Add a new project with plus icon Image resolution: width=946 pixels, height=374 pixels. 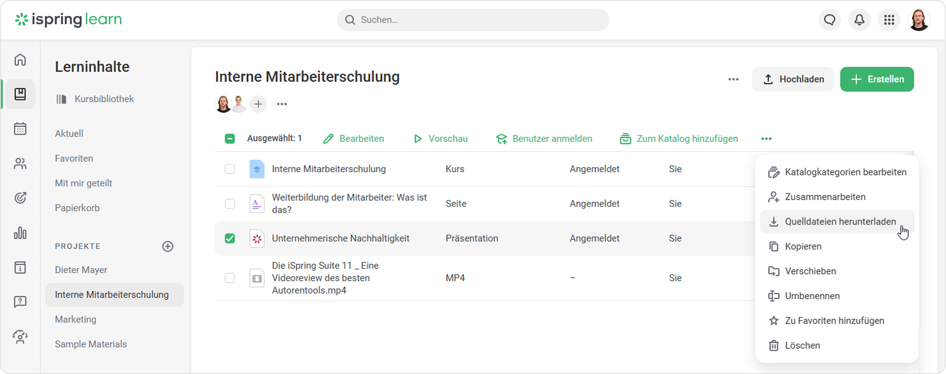[x=167, y=246]
